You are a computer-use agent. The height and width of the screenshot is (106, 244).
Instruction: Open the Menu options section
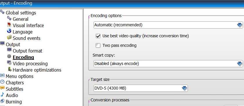(x=19, y=76)
